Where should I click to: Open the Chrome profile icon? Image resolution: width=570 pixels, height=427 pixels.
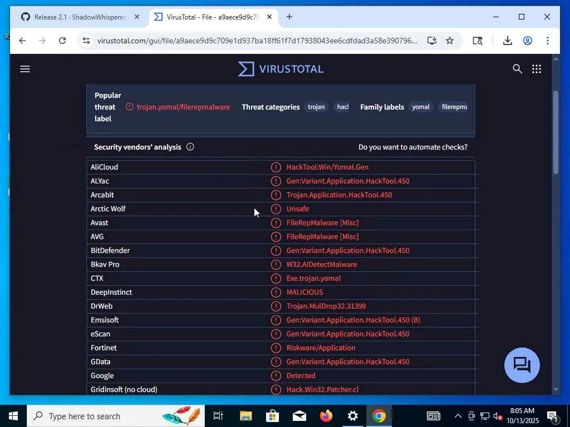pos(528,41)
